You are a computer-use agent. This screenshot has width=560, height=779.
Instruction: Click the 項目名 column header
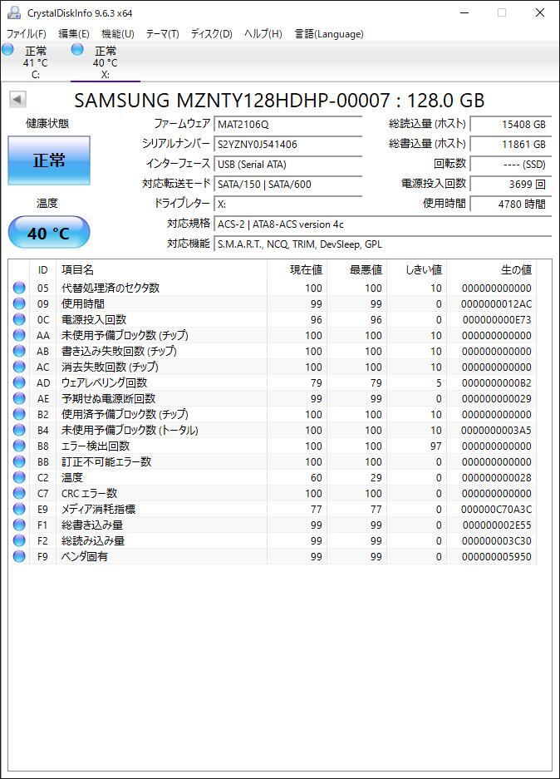pos(161,269)
